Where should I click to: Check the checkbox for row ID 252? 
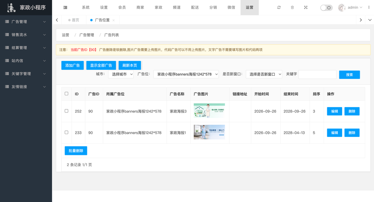pos(66,111)
